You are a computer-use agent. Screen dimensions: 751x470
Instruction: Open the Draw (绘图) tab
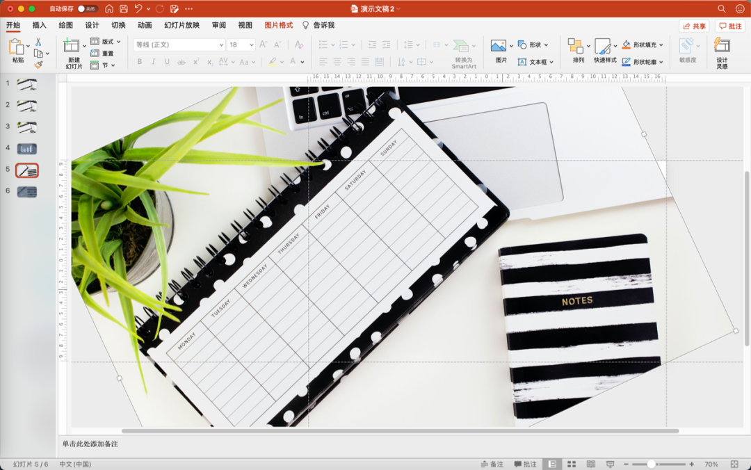click(65, 25)
